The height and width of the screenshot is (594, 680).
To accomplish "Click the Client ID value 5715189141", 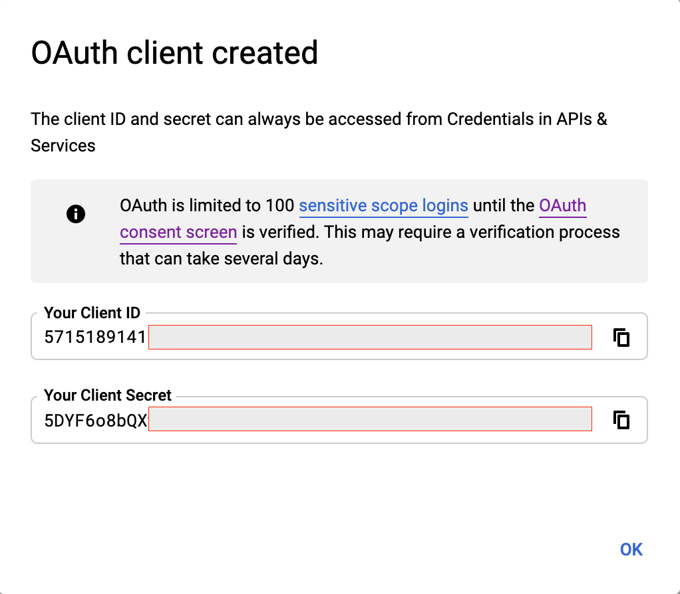I will point(95,337).
